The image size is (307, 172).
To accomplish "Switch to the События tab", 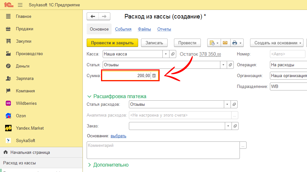I will (x=123, y=29).
